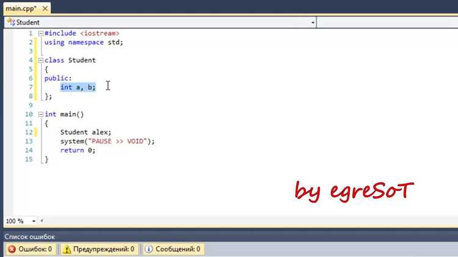Click line number 9 in the gutter
The width and height of the screenshot is (458, 257).
click(31, 105)
